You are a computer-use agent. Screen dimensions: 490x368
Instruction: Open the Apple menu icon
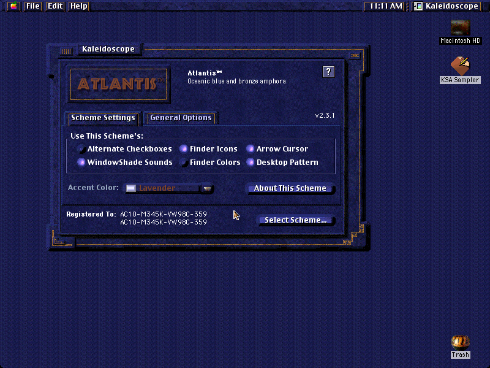coord(13,6)
